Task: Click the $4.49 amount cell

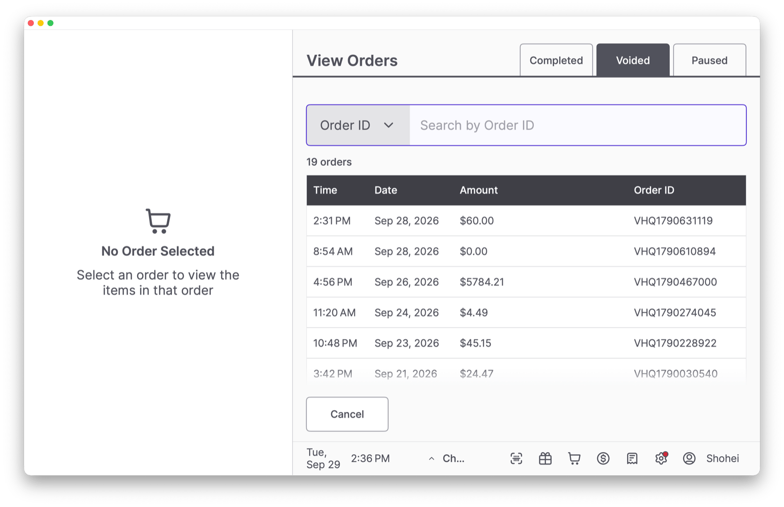Action: tap(474, 313)
